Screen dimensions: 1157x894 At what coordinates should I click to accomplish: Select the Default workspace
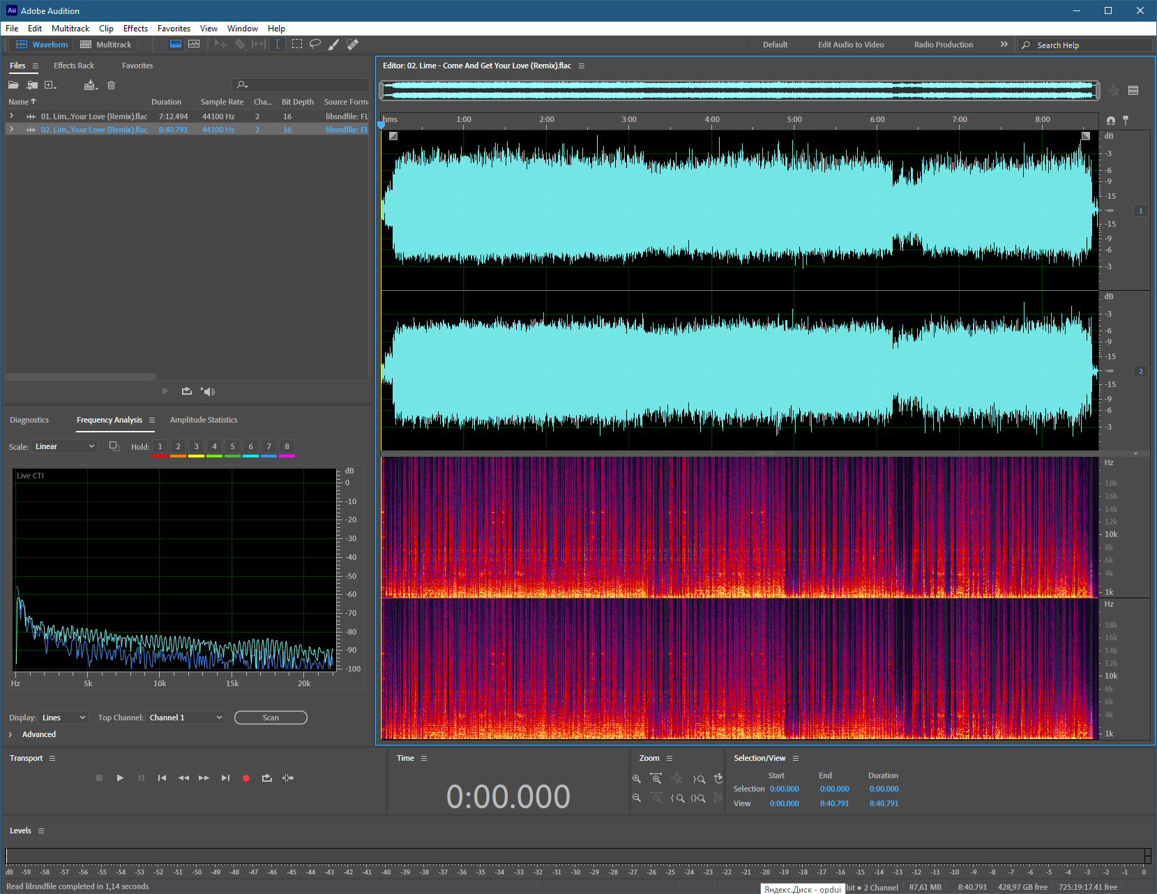pos(775,45)
